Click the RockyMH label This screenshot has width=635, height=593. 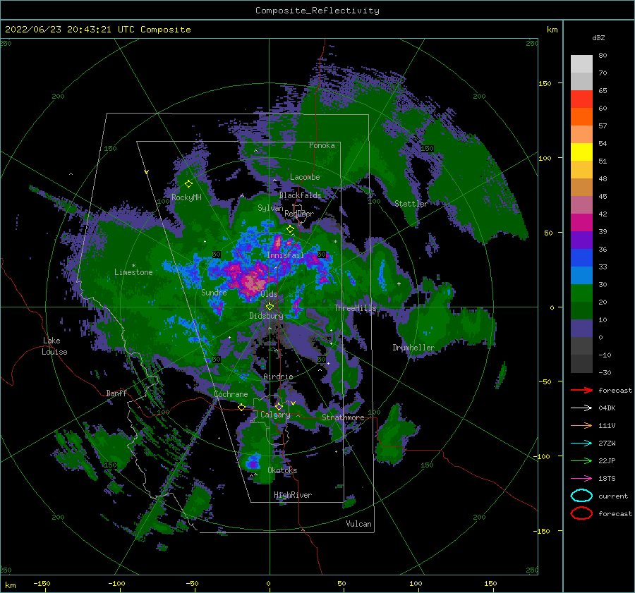[x=186, y=197]
